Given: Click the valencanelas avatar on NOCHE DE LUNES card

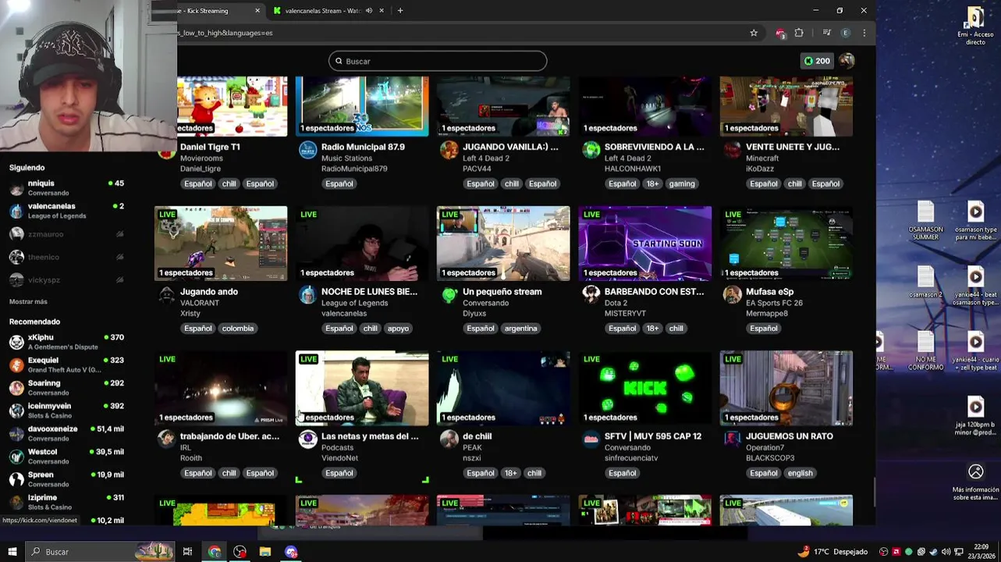Looking at the screenshot, I should pyautogui.click(x=307, y=294).
